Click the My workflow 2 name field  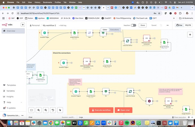pos(49,25)
